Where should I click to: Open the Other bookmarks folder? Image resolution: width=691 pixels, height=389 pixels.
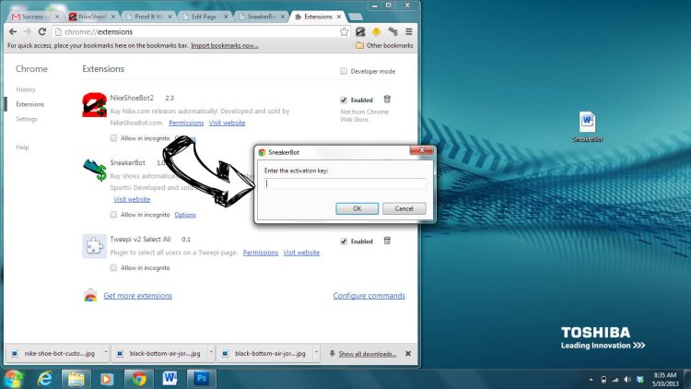click(x=384, y=45)
